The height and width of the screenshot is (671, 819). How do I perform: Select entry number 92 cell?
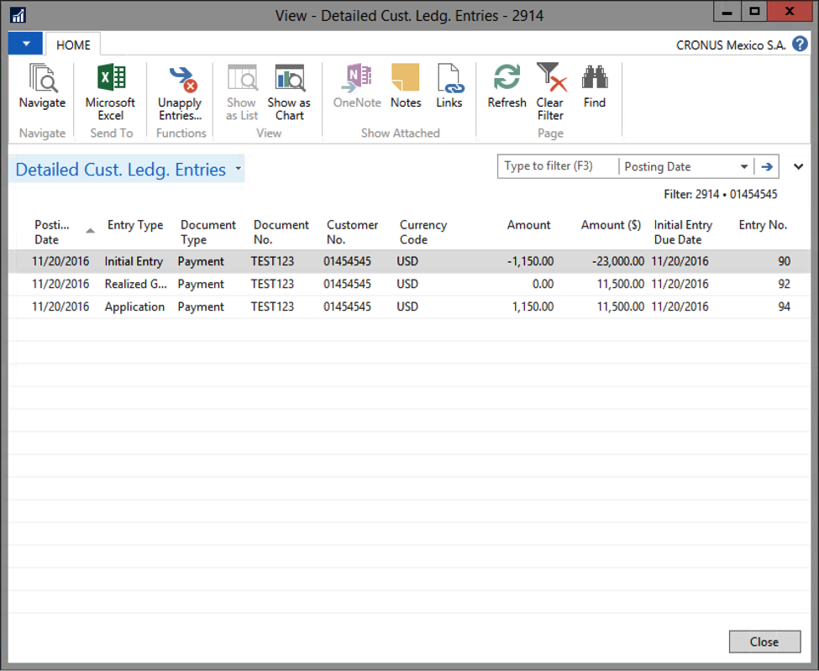[x=784, y=284]
